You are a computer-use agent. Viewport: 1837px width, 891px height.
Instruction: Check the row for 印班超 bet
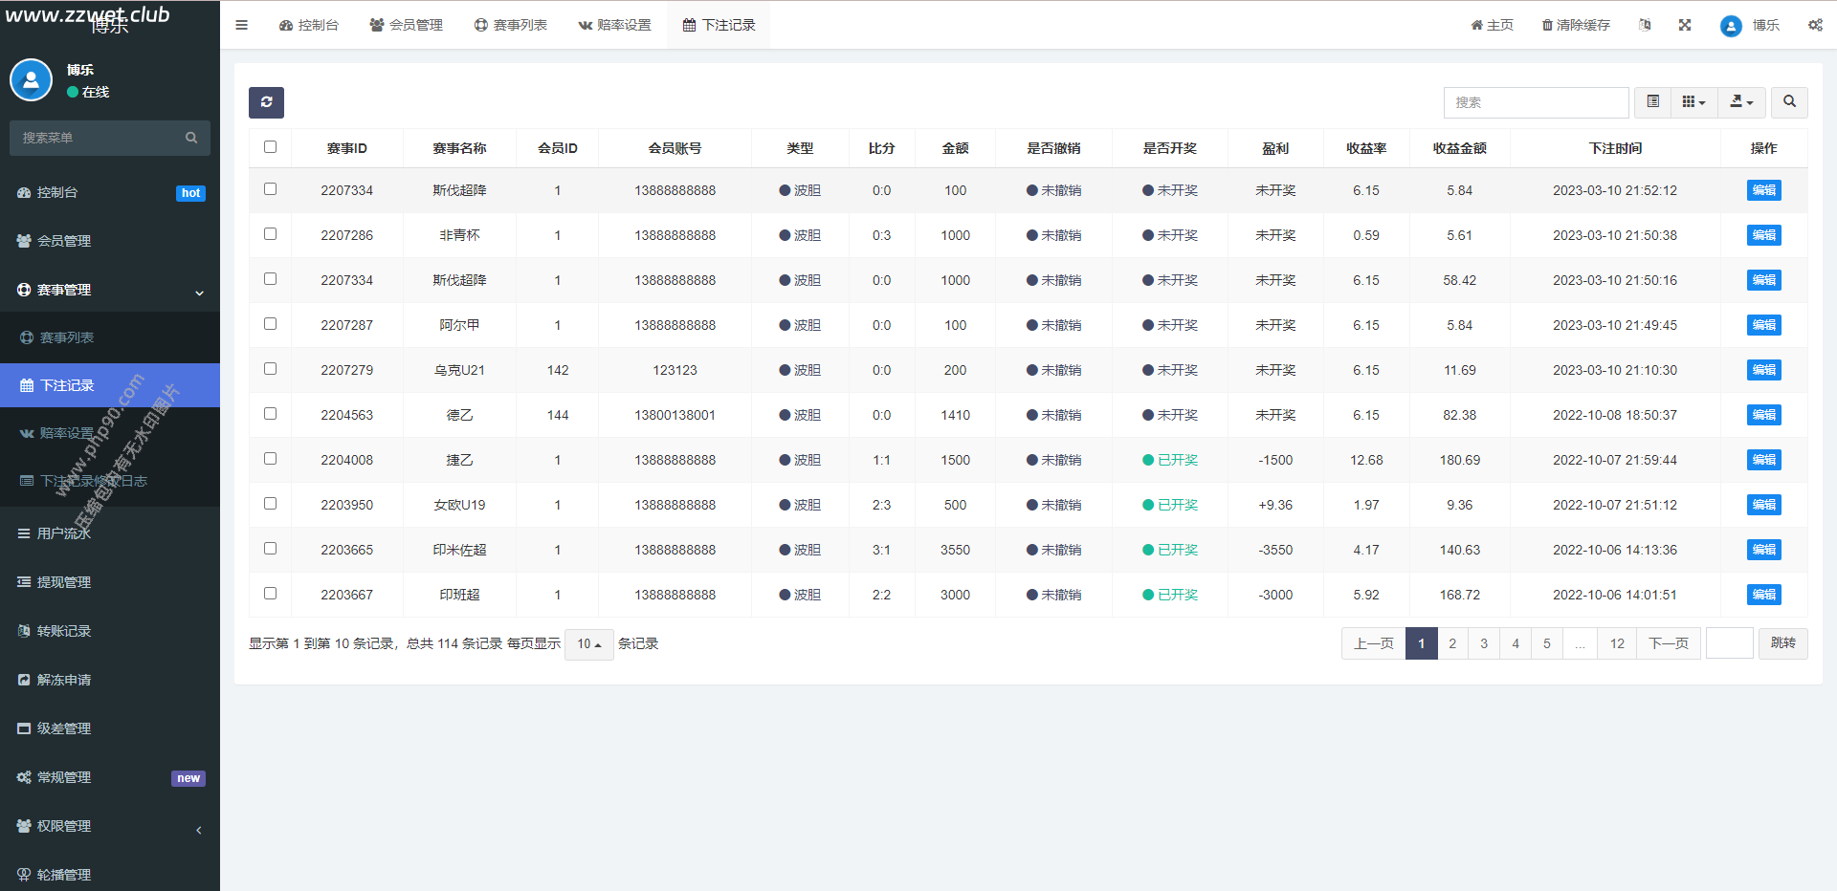[270, 594]
